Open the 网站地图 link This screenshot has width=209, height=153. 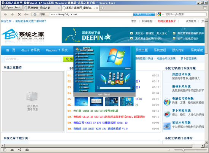pyautogui.click(x=147, y=21)
